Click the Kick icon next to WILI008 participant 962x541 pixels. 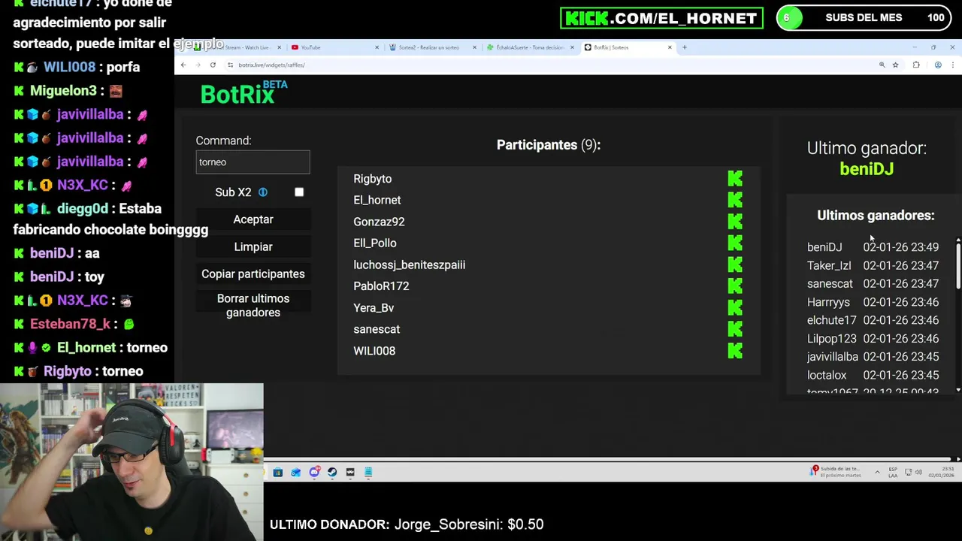click(x=735, y=351)
